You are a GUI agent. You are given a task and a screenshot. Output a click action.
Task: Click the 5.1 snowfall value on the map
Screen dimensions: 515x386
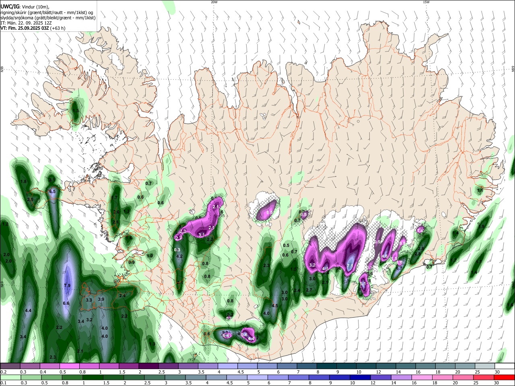pyautogui.click(x=363, y=283)
